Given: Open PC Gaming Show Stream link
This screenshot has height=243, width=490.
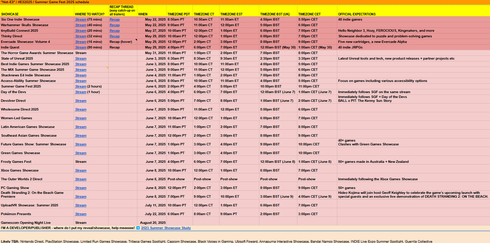Looking at the screenshot, I should pos(80,188).
